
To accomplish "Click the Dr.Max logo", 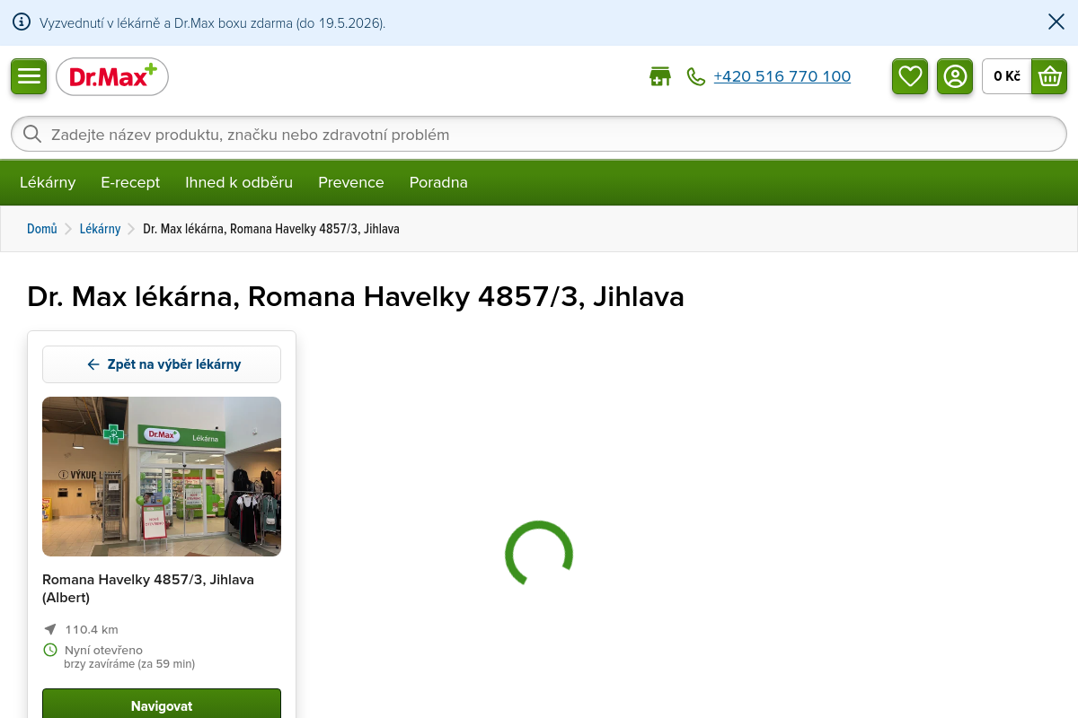I will tap(112, 77).
